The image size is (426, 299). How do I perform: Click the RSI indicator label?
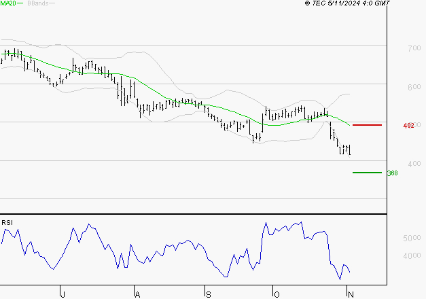click(x=7, y=222)
